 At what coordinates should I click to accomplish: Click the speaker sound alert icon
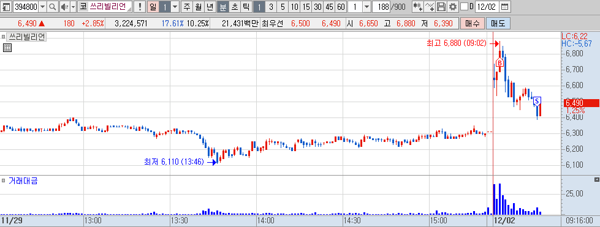coord(64,7)
